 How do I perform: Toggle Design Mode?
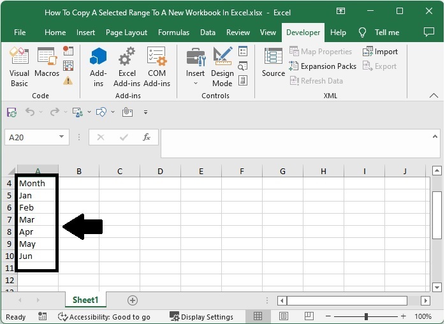tap(222, 67)
